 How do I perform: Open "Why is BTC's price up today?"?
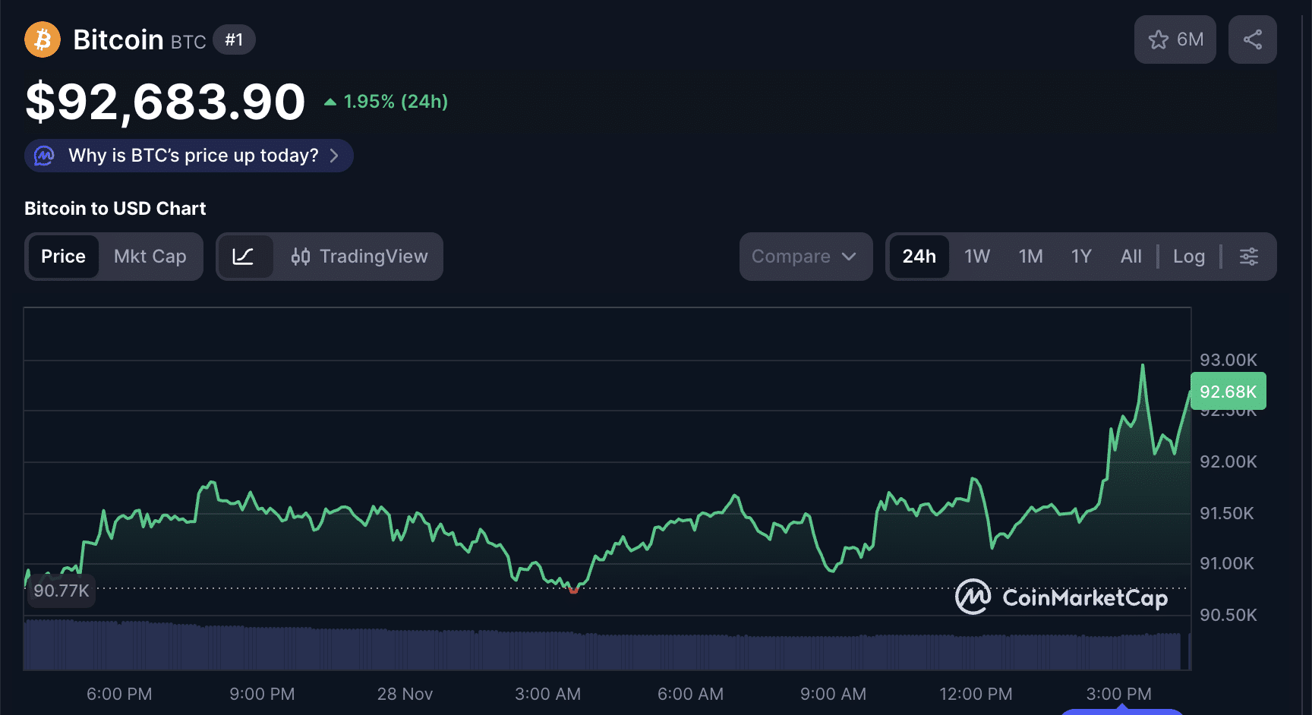(193, 156)
